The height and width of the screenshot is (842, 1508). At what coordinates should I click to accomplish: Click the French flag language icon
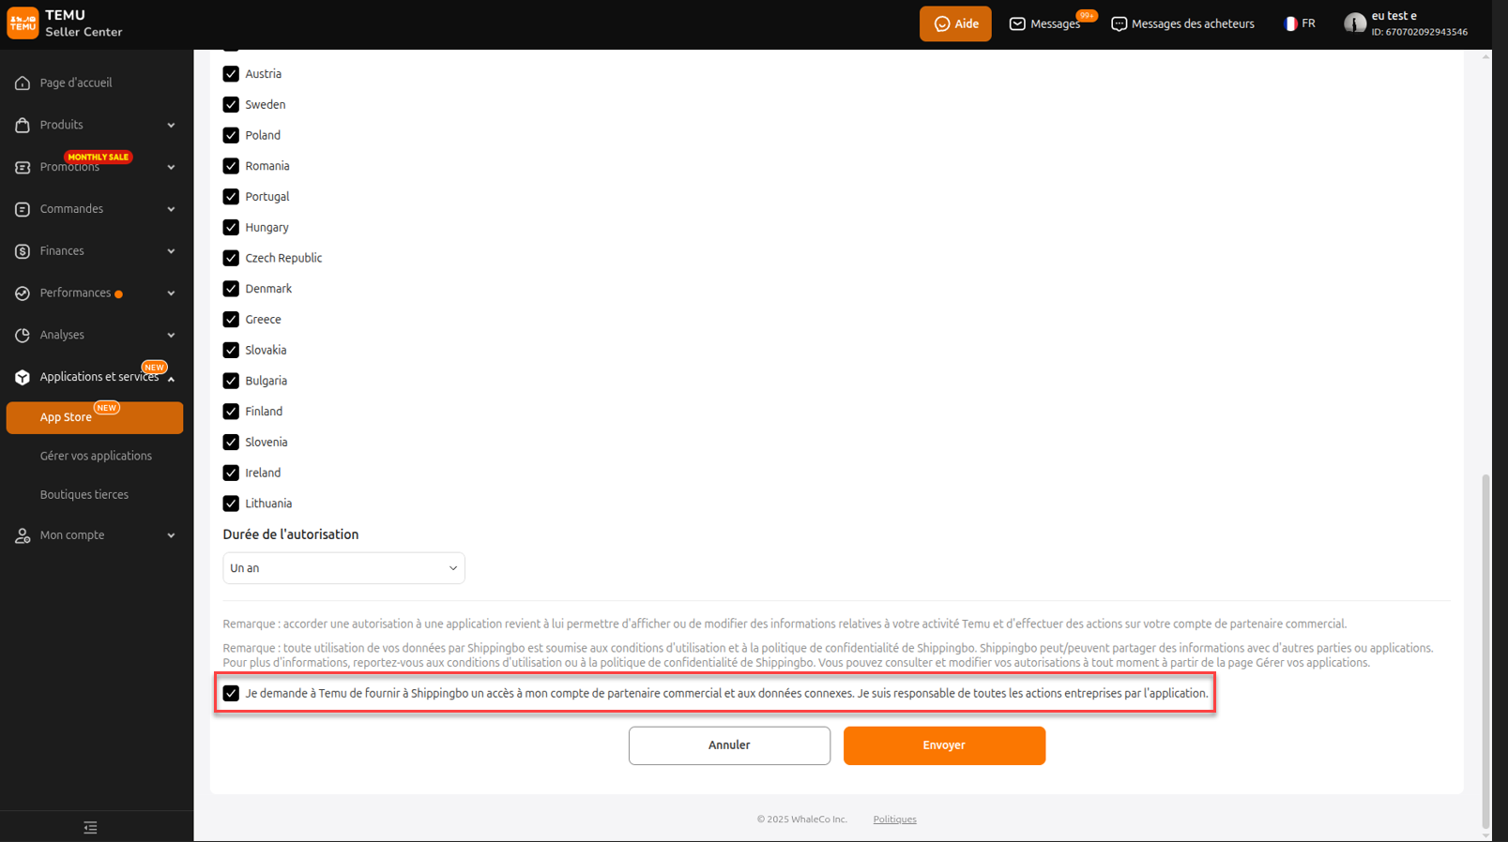[x=1290, y=23]
